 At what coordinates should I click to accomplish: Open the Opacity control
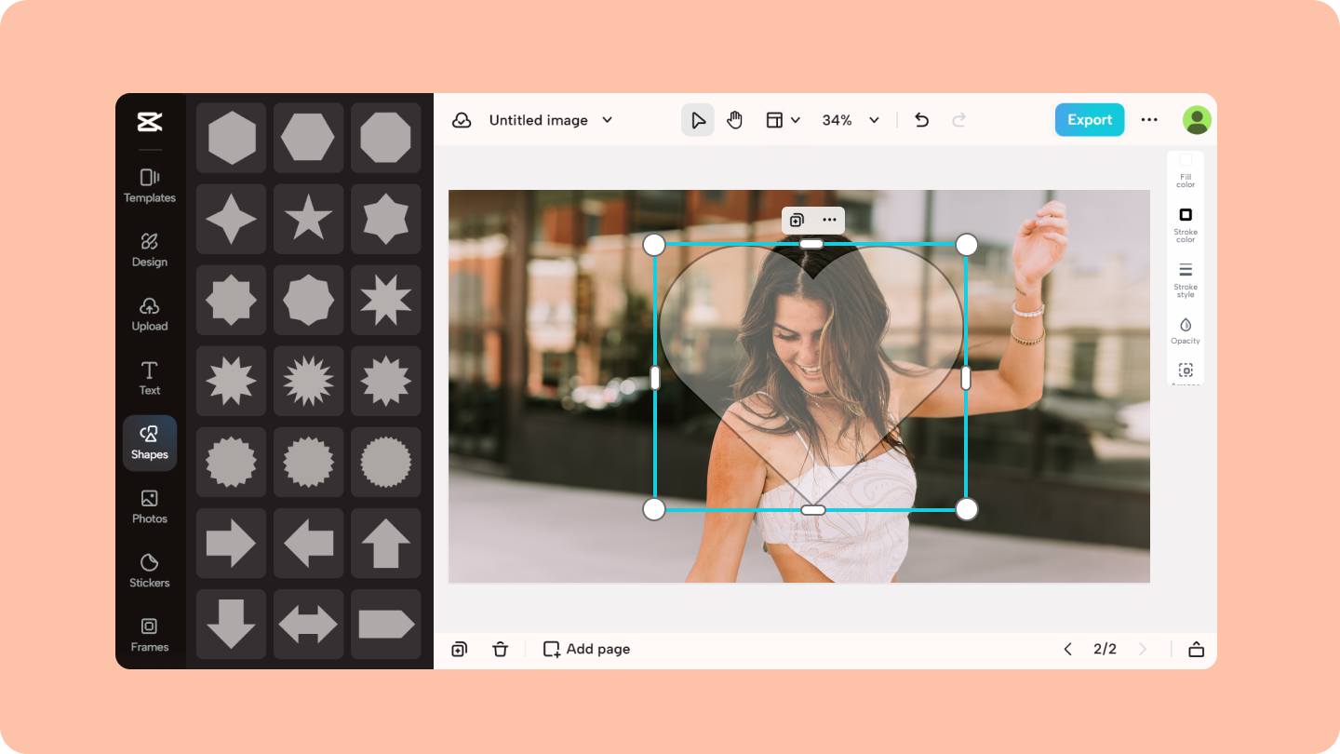pyautogui.click(x=1186, y=330)
